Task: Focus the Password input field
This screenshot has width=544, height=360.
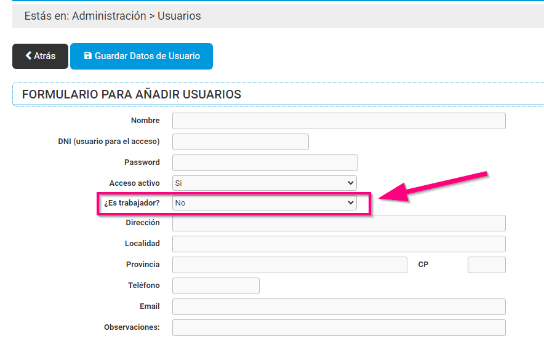Action: tap(265, 162)
